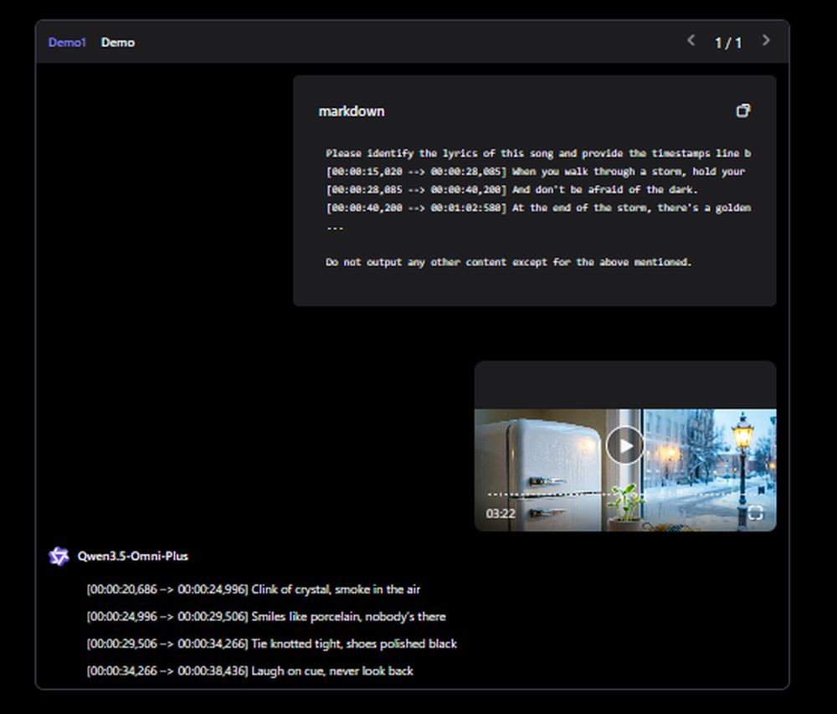Viewport: 837px width, 714px height.
Task: Select lyric 'Smiles like porcelain, nobody's there'
Action: coord(264,616)
